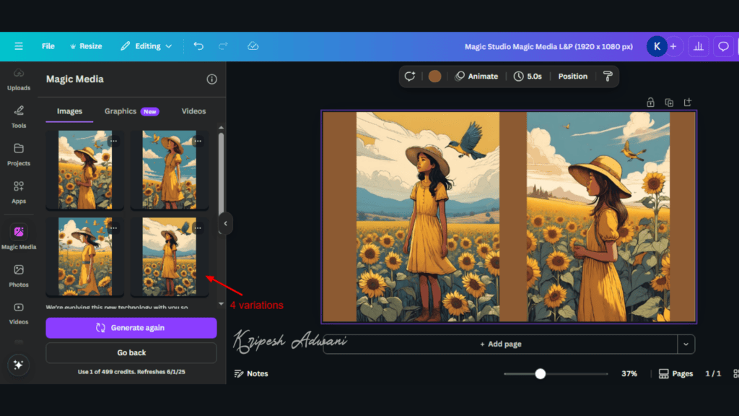Image resolution: width=739 pixels, height=416 pixels.
Task: Click the Go back button
Action: 131,352
